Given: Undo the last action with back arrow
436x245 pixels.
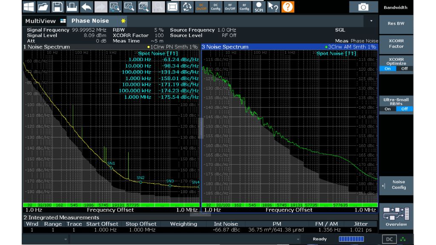Looking at the screenshot, I should [86, 7].
